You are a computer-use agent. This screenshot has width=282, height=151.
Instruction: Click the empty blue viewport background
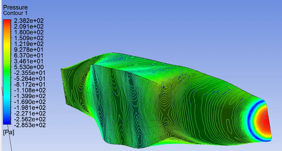click(191, 25)
